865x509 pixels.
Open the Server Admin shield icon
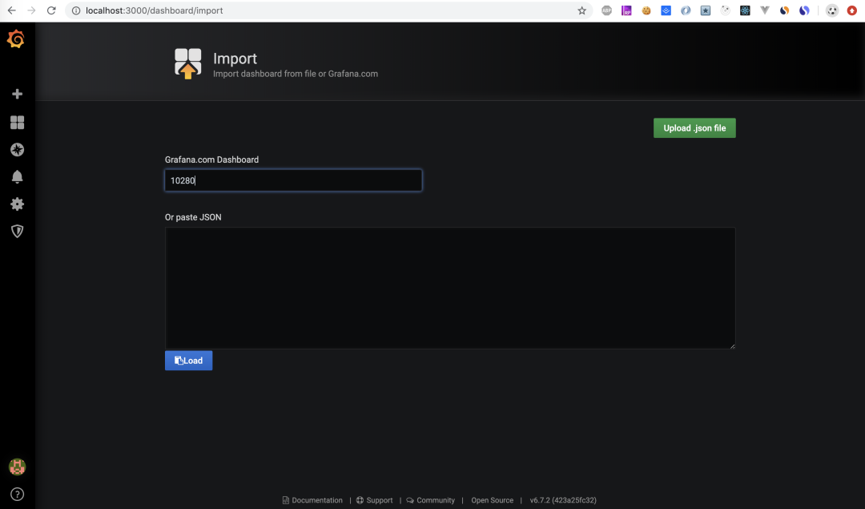tap(17, 231)
